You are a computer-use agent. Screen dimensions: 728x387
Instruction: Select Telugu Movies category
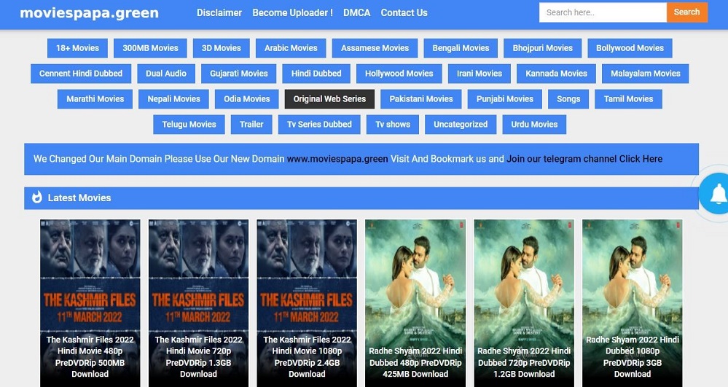tap(189, 125)
